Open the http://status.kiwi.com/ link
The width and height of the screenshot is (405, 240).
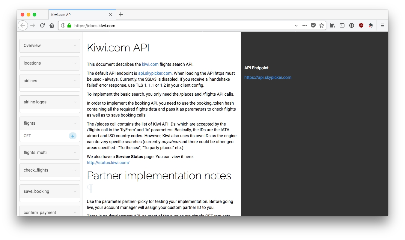(x=108, y=163)
